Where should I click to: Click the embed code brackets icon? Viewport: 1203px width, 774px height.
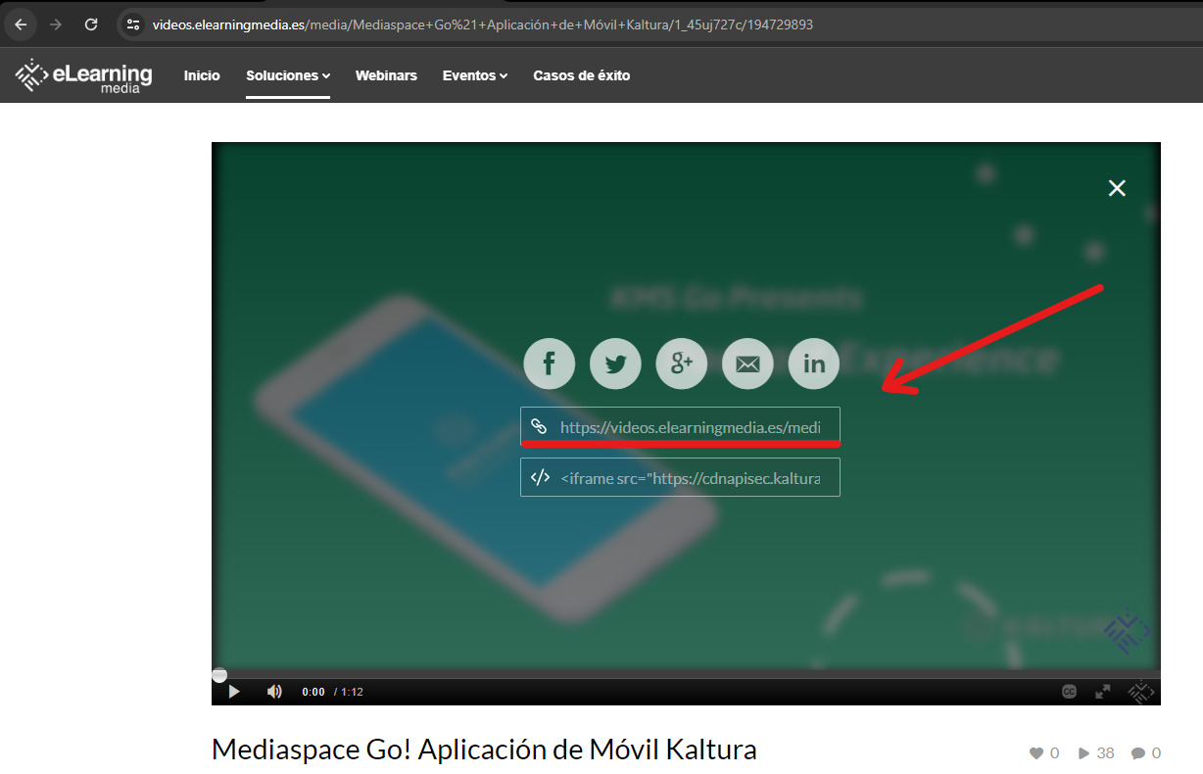[x=540, y=477]
